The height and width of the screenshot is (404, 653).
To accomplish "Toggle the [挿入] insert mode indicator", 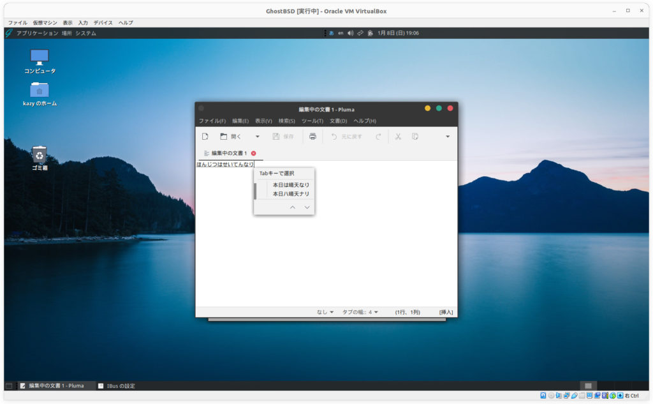I will coord(446,312).
